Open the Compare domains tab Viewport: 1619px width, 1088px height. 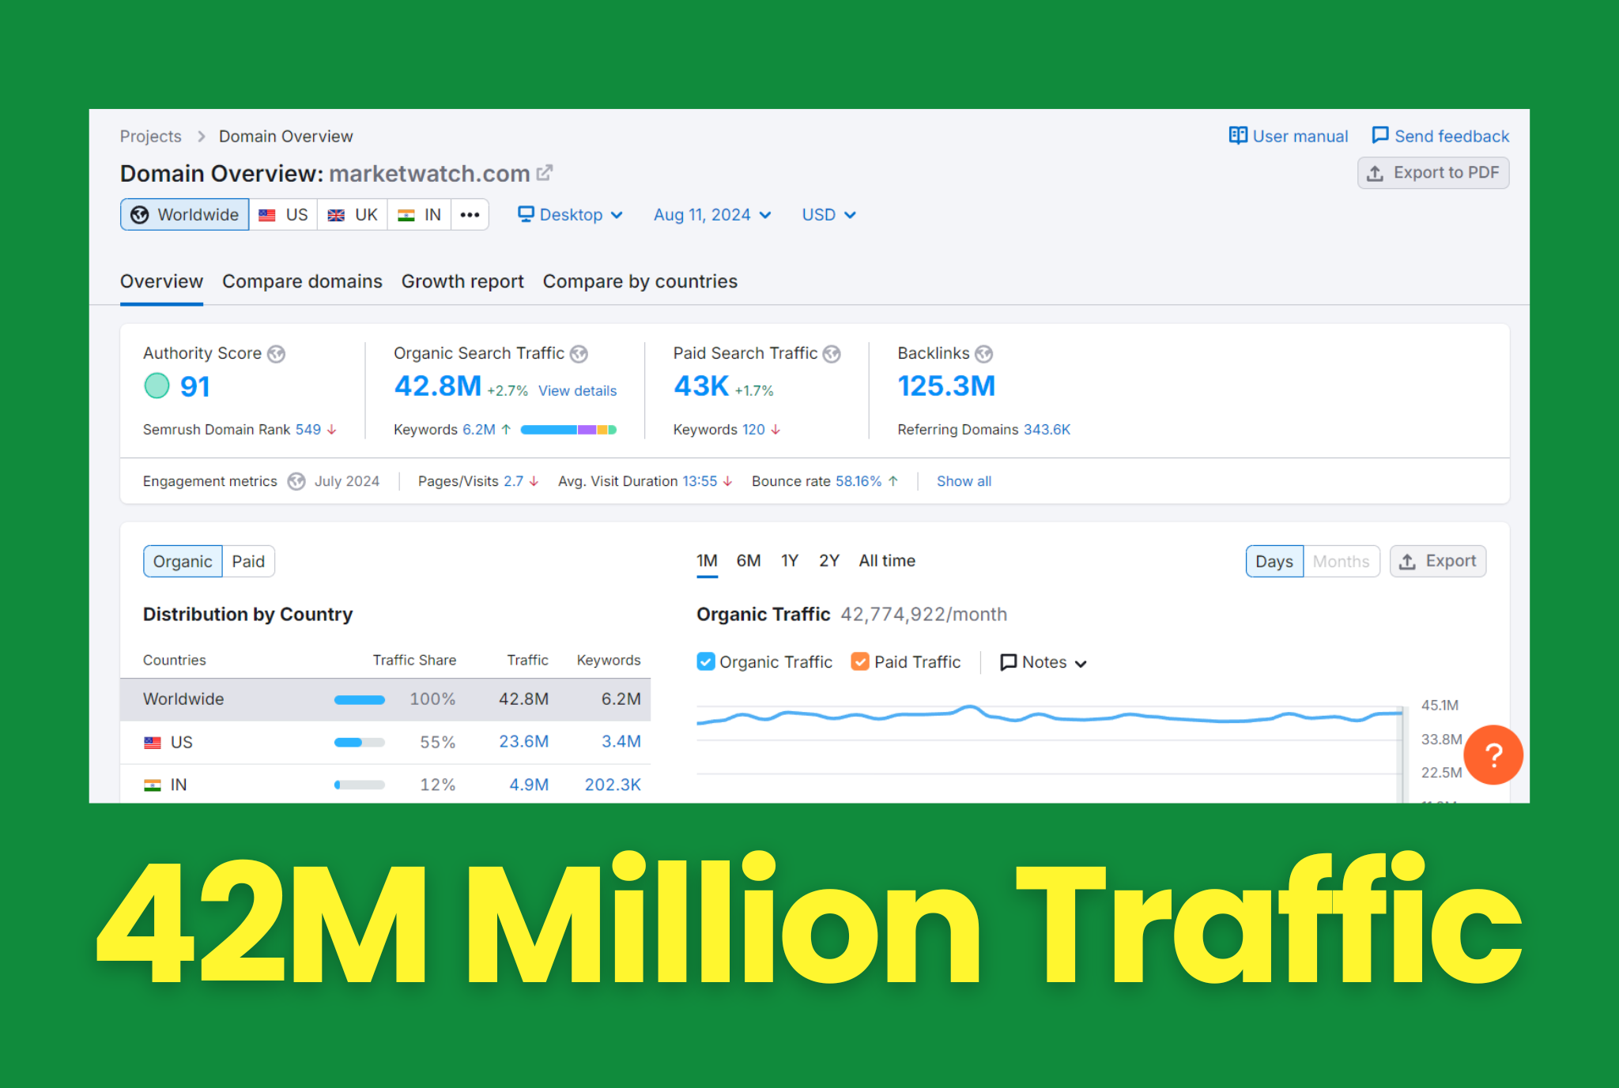tap(302, 281)
